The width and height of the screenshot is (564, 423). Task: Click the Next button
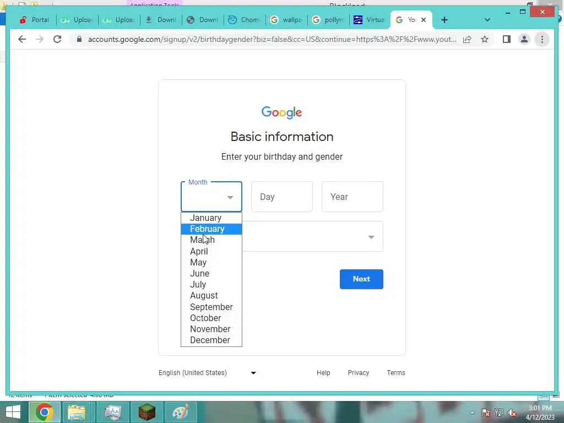[361, 279]
